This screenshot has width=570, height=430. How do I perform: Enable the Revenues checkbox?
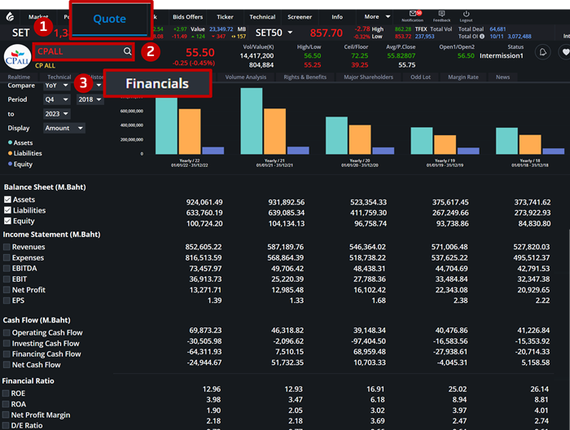[7, 247]
